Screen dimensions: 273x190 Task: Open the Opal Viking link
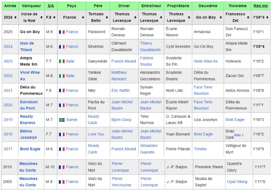point(237,182)
